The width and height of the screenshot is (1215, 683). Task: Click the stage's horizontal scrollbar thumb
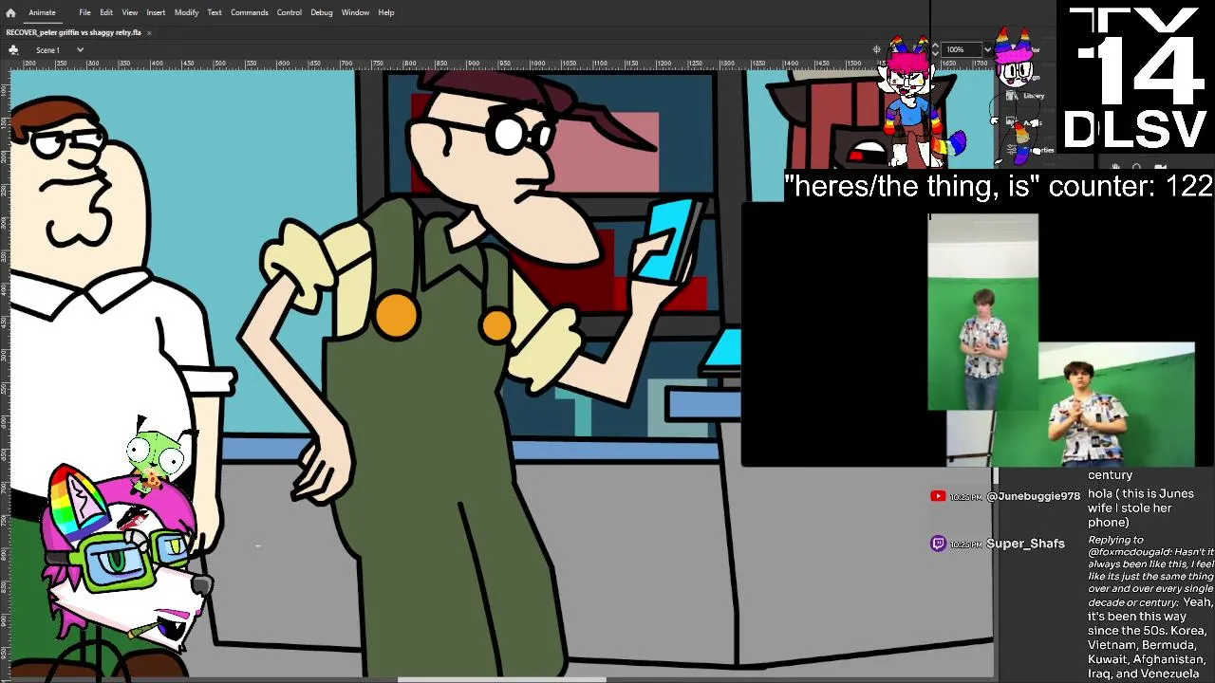tap(501, 679)
